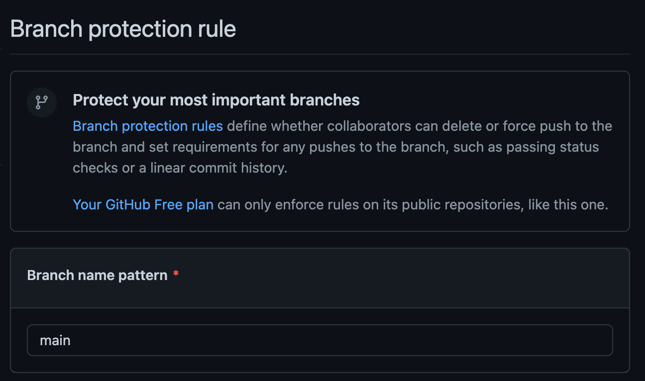
Task: Click the horizontal divider under page heading
Action: pyautogui.click(x=320, y=54)
